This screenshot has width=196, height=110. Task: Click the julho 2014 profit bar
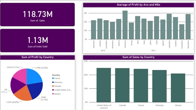[156, 28]
